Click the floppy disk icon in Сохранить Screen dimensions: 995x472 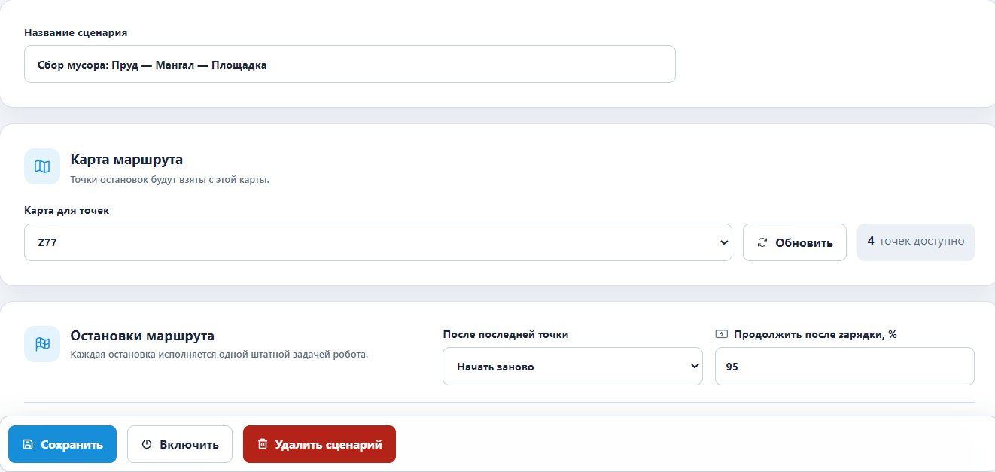coord(28,444)
